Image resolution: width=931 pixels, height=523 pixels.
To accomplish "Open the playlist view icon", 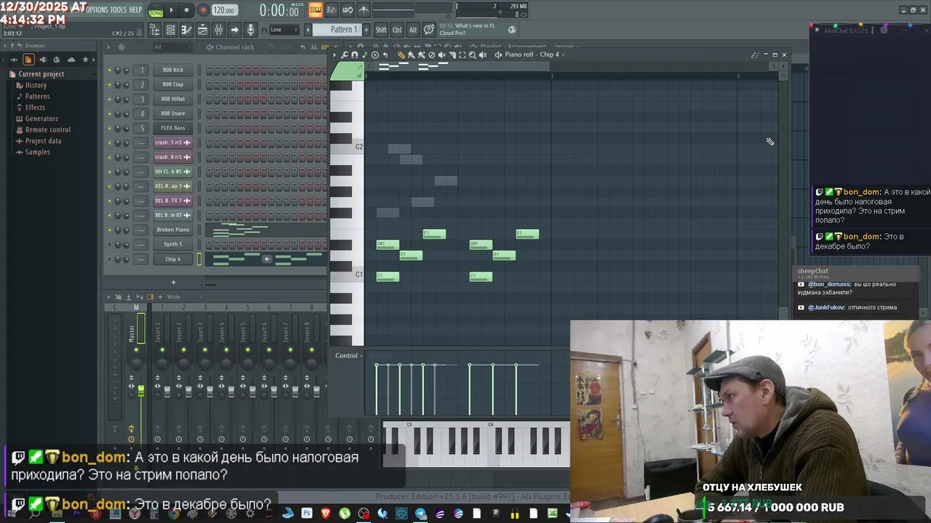I will [x=202, y=30].
